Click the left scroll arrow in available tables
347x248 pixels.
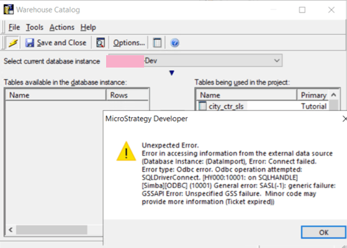pos(11,230)
